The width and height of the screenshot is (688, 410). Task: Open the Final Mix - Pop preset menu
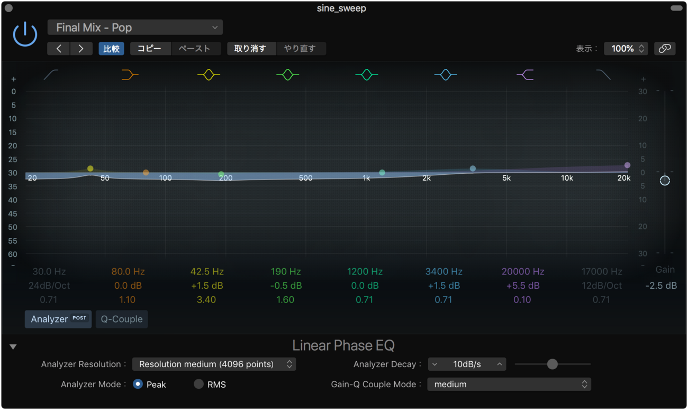135,28
